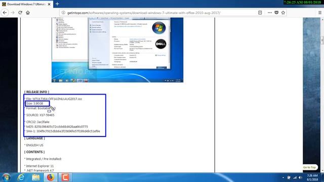Click the Go to Top button
Screen dimensions: 324x182
309,167
